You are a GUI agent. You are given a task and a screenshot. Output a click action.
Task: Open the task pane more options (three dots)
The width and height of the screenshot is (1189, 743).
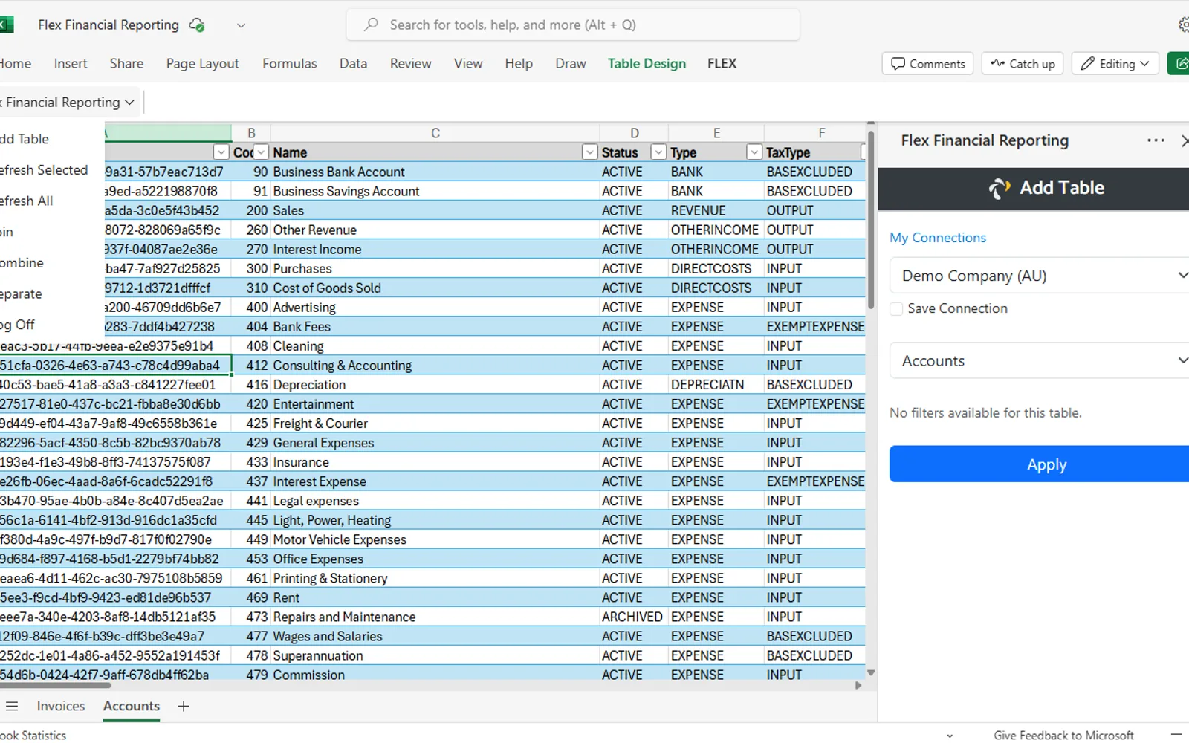[1156, 140]
